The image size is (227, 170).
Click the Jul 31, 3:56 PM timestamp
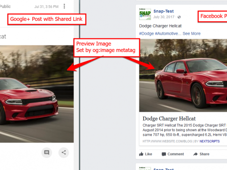tap(46, 7)
